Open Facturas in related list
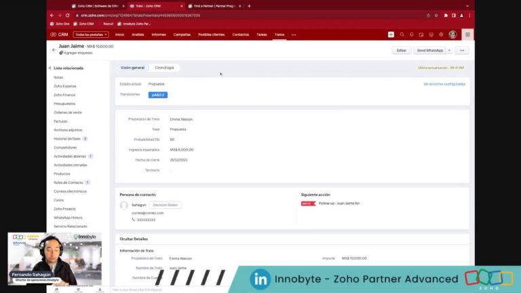This screenshot has width=521, height=293. (x=60, y=121)
